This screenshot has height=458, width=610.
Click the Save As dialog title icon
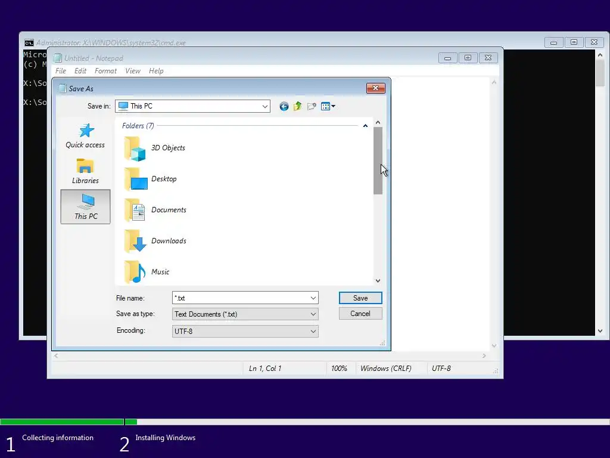62,88
